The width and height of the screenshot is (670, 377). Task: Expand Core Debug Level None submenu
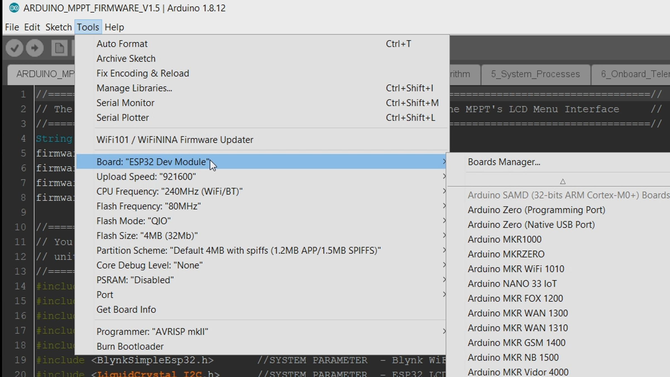(x=261, y=265)
